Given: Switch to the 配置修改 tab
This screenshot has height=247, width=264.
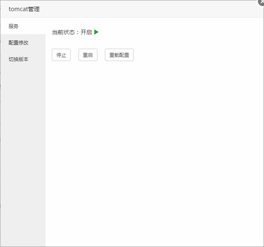Looking at the screenshot, I should [19, 42].
